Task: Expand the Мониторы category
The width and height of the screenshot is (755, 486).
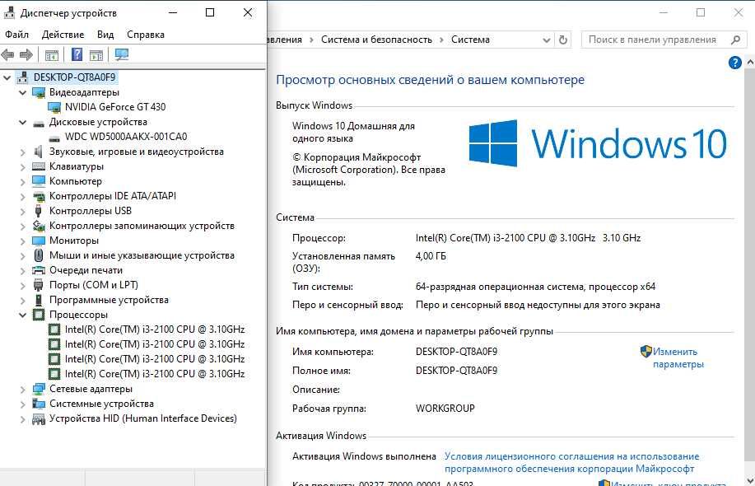Action: tap(22, 241)
